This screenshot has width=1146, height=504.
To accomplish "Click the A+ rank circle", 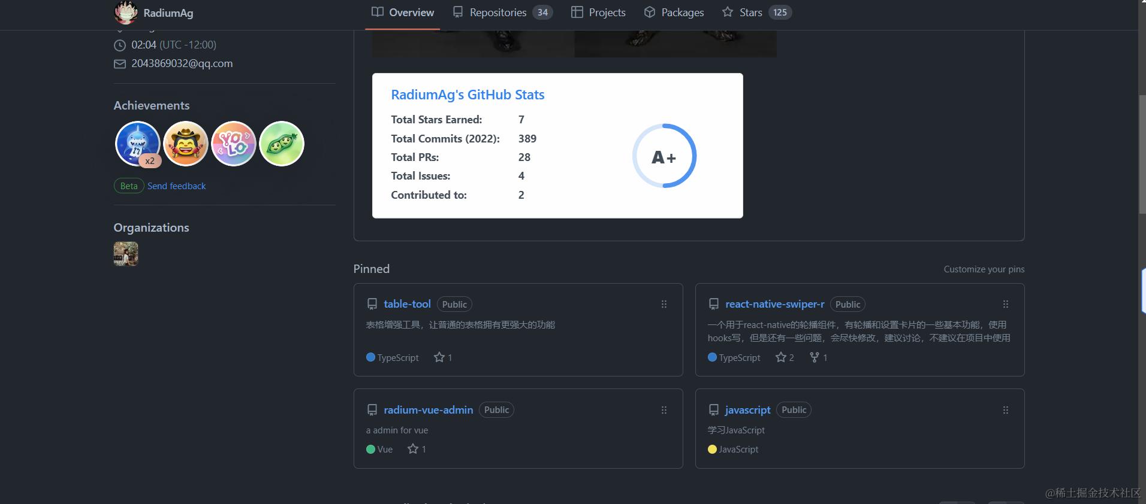I will [664, 156].
